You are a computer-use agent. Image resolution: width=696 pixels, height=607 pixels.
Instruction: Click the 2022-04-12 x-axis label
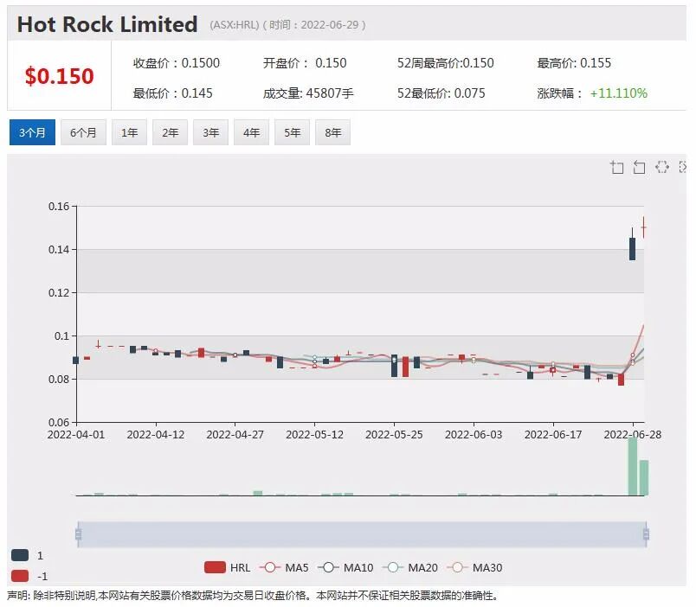coord(155,435)
